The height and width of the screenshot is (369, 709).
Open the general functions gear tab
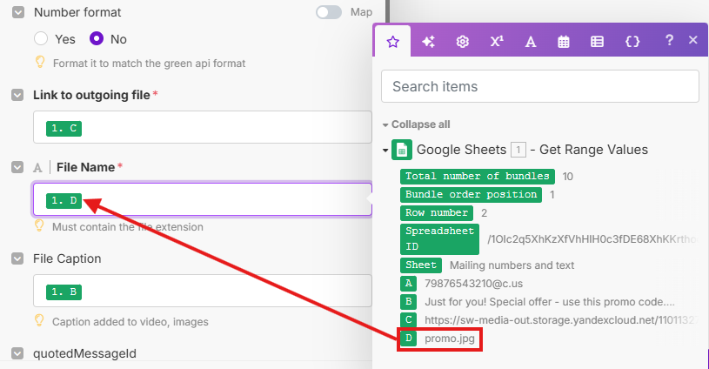tap(463, 41)
